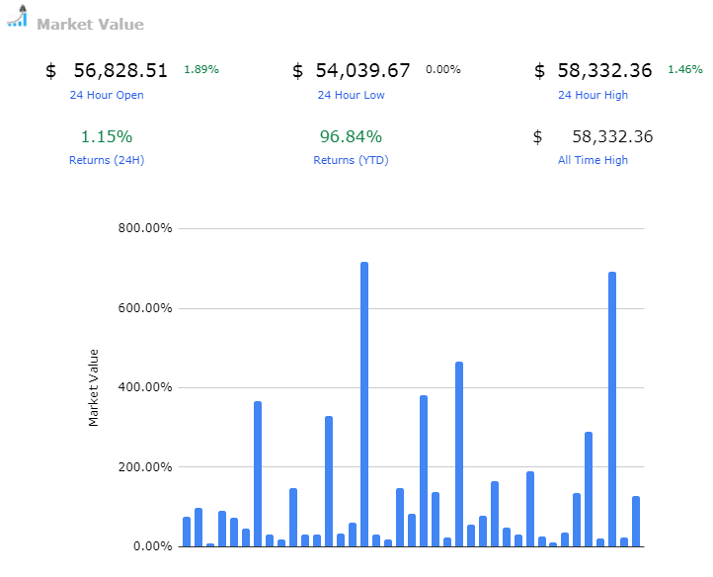
Task: Select the 1.15% returns value
Action: point(107,136)
